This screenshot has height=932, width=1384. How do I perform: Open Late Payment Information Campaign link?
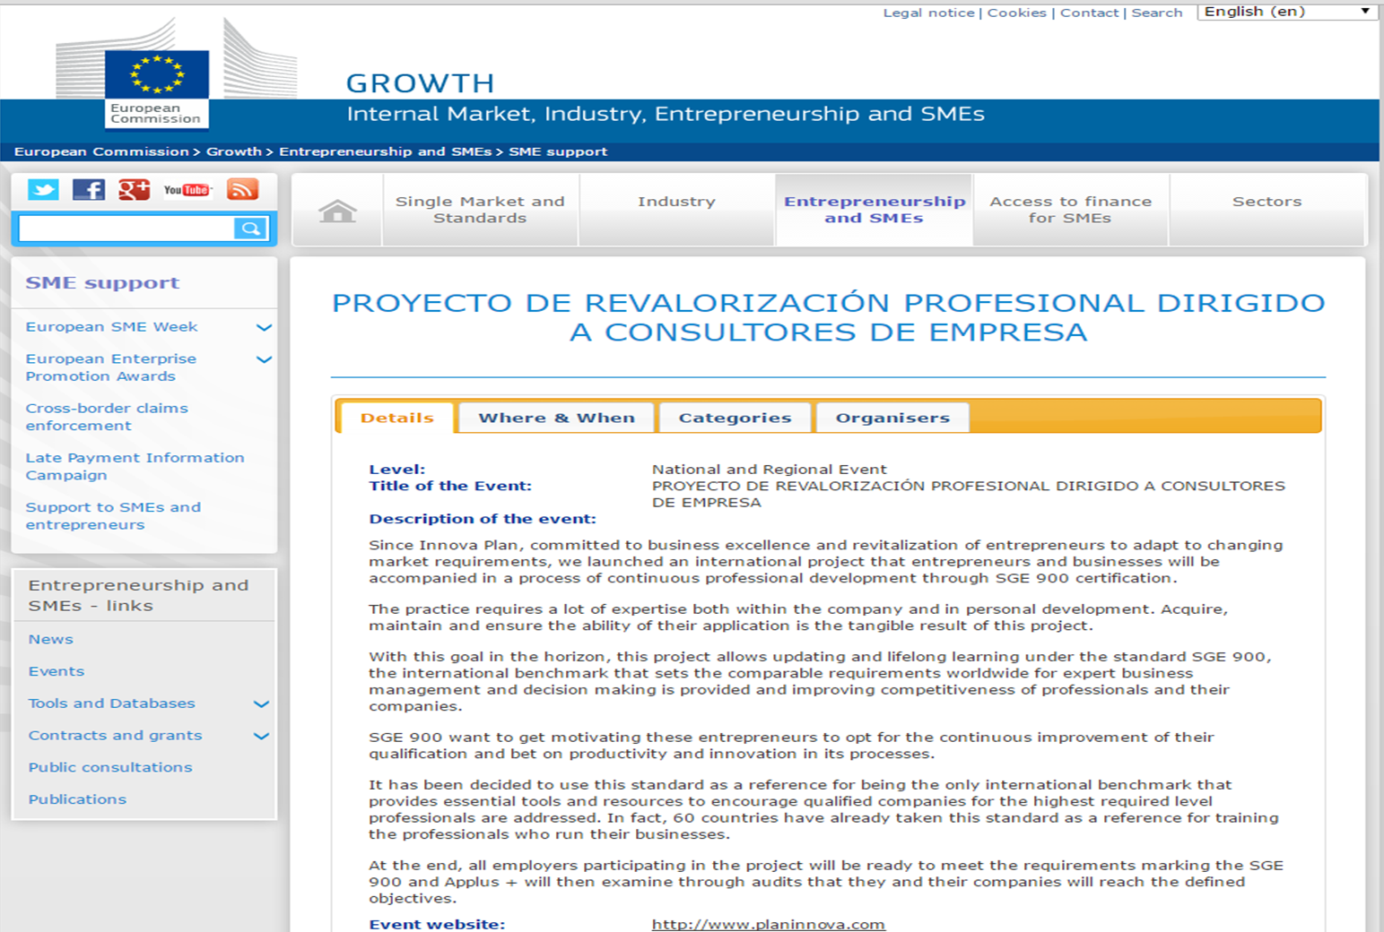[x=135, y=466]
